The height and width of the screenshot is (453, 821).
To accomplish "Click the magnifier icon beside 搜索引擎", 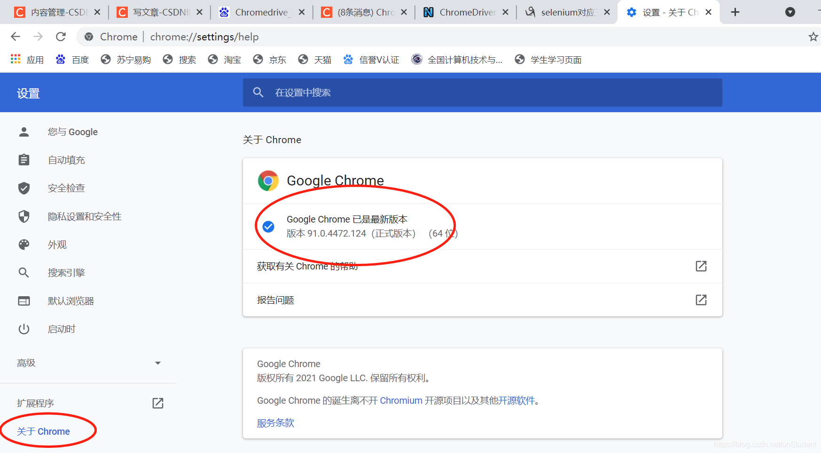I will [x=24, y=273].
